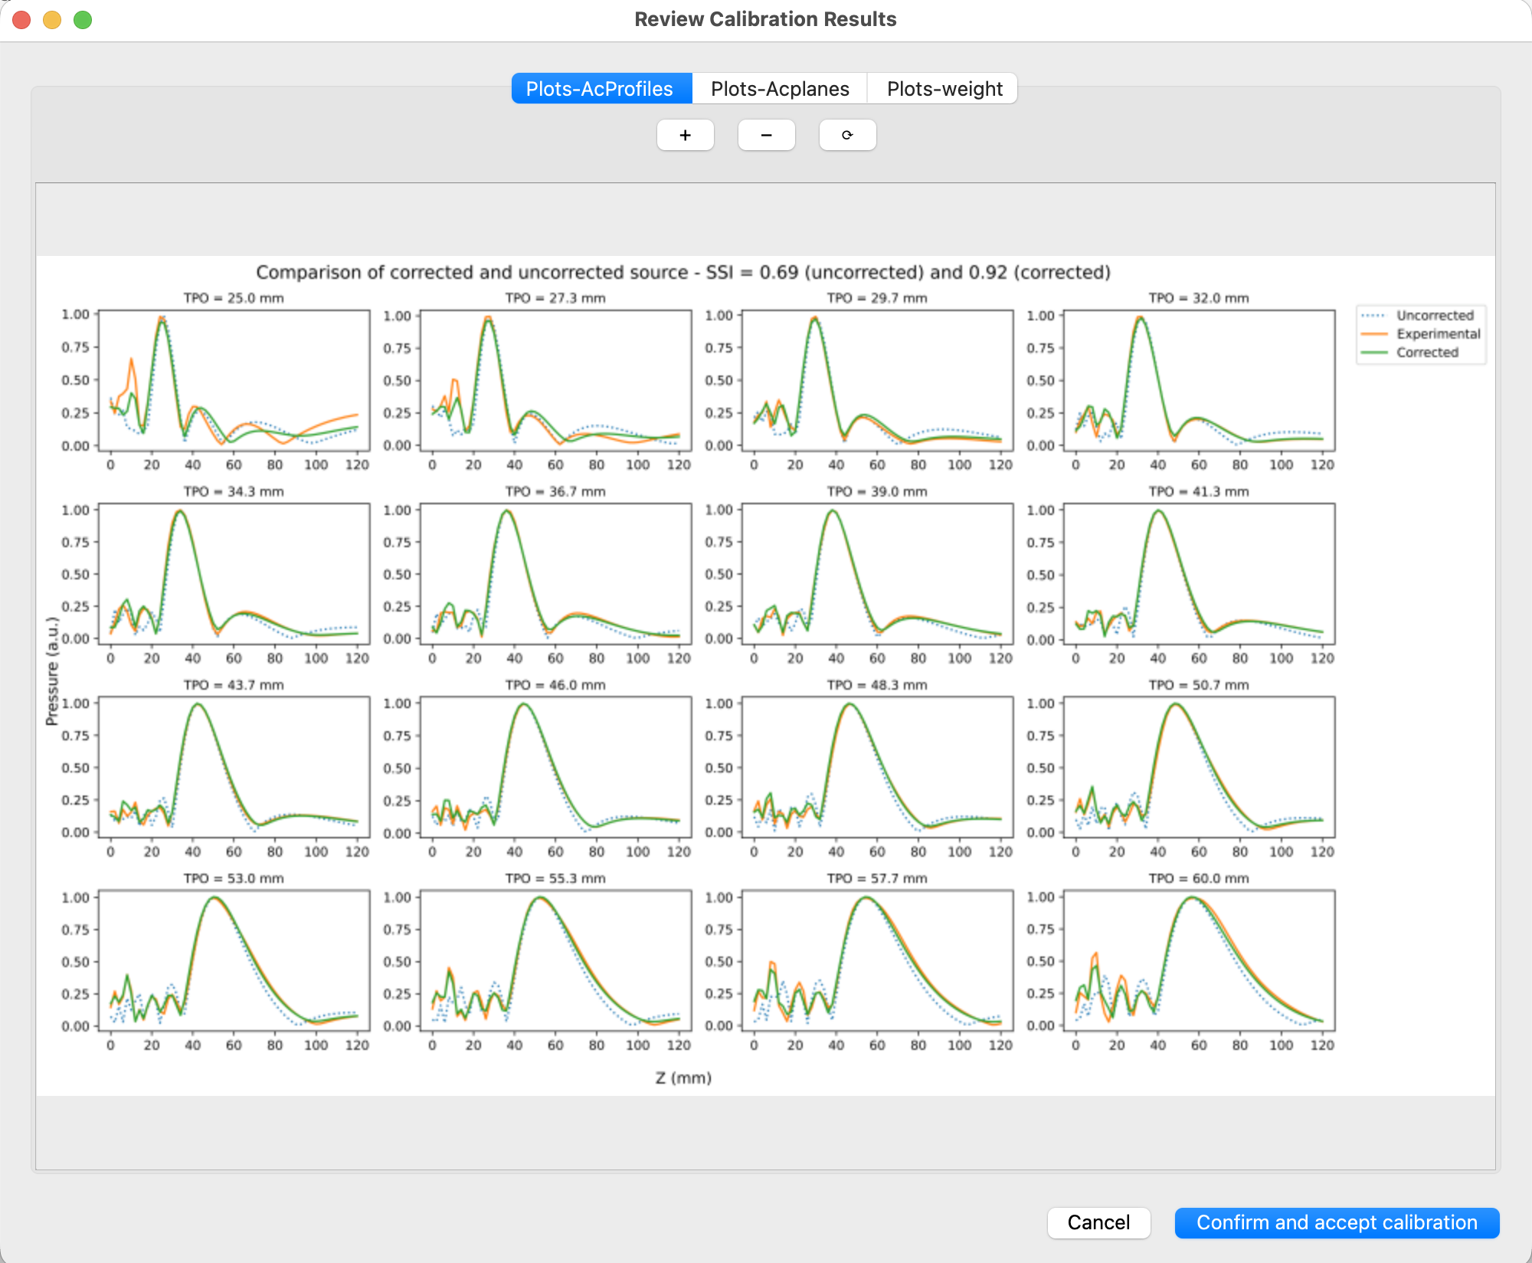
Task: Click the TPO = 53.0 mm subplot
Action: (234, 960)
